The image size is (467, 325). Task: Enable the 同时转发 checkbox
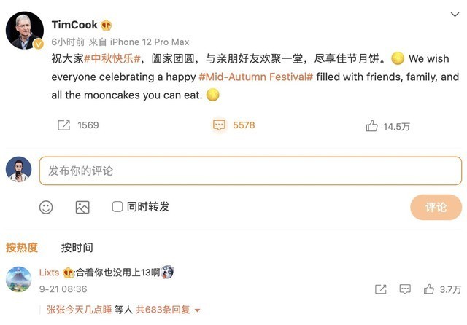[x=117, y=207]
